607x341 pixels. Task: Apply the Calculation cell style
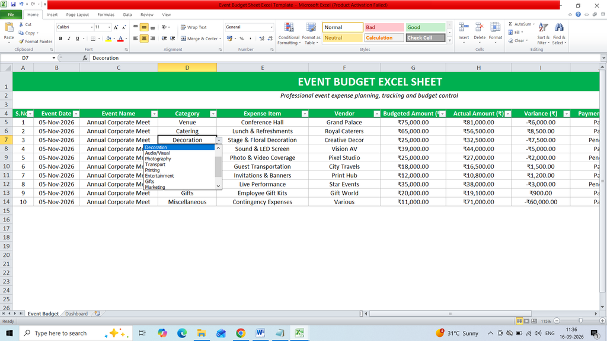coord(384,38)
